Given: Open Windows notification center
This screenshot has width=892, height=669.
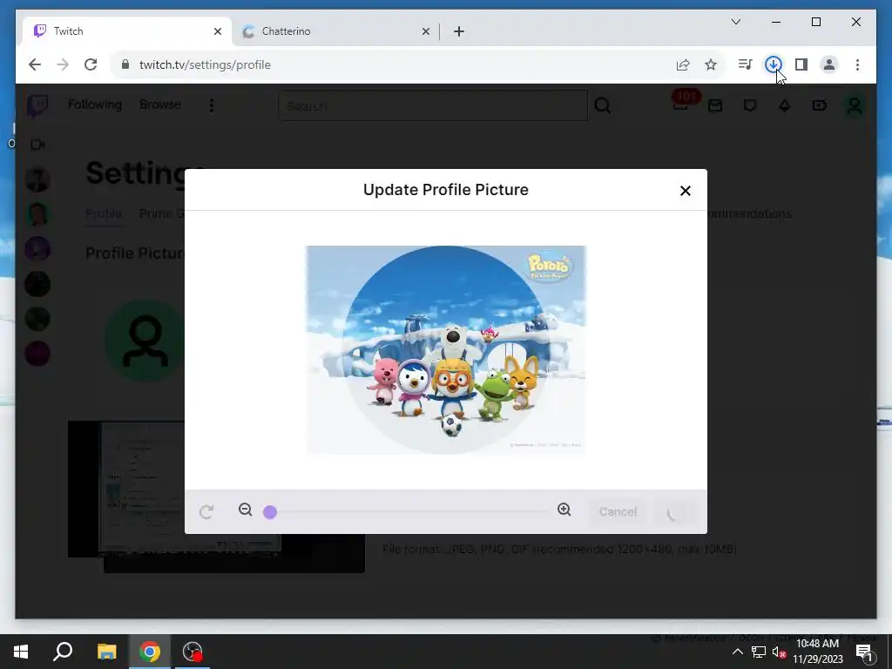Looking at the screenshot, I should coord(865,652).
